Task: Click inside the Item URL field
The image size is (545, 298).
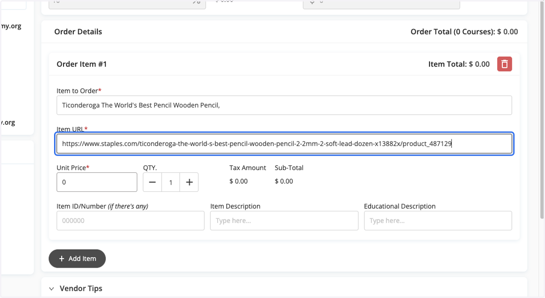Action: [284, 144]
